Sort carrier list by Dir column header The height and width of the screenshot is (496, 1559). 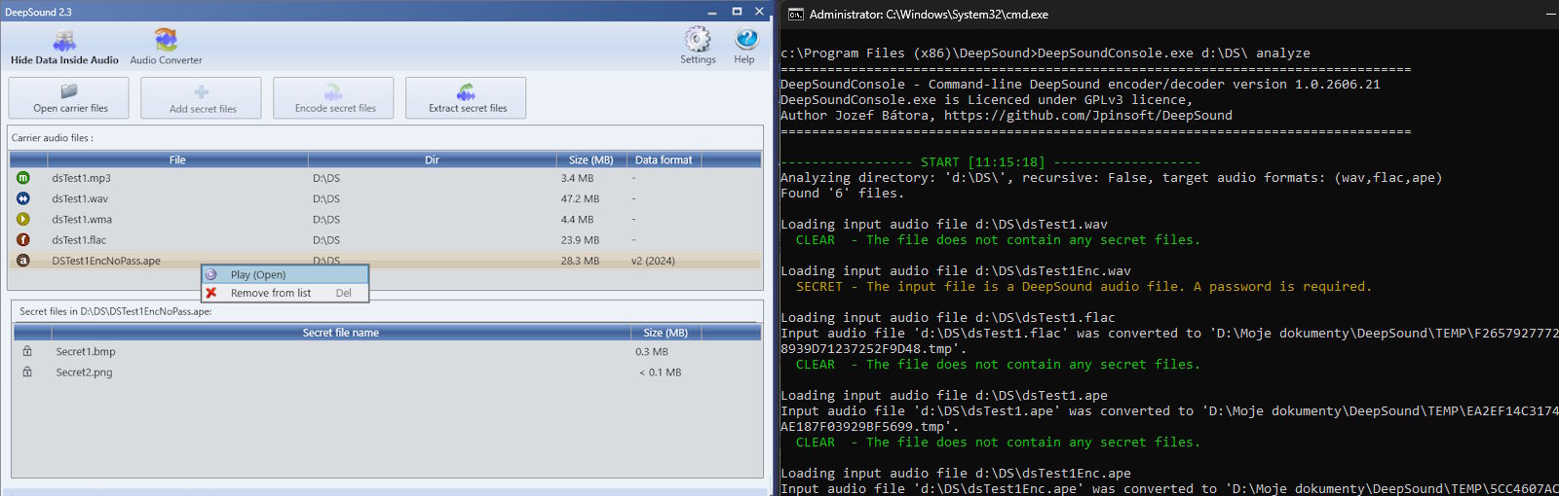tap(432, 159)
